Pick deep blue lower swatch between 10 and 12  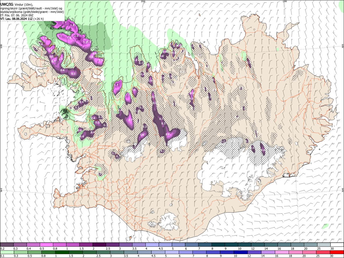pos(241,252)
